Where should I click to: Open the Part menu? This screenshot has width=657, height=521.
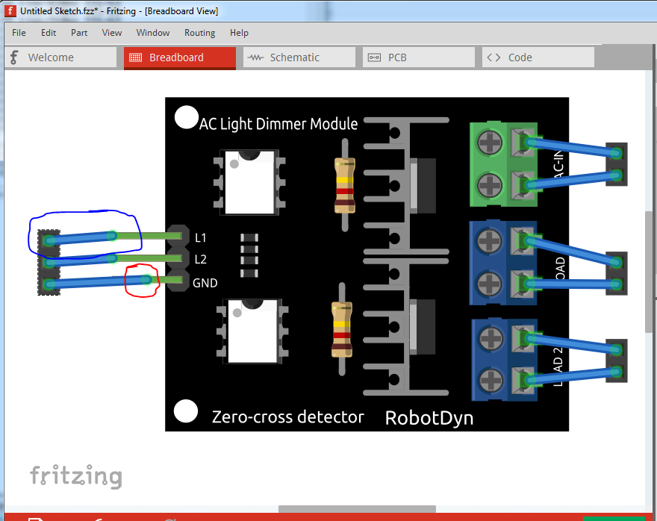click(x=79, y=33)
